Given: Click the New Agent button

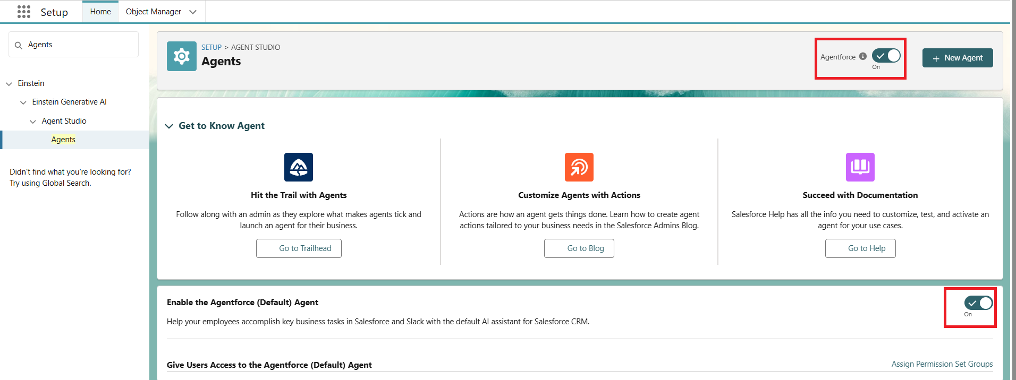Looking at the screenshot, I should pos(957,58).
